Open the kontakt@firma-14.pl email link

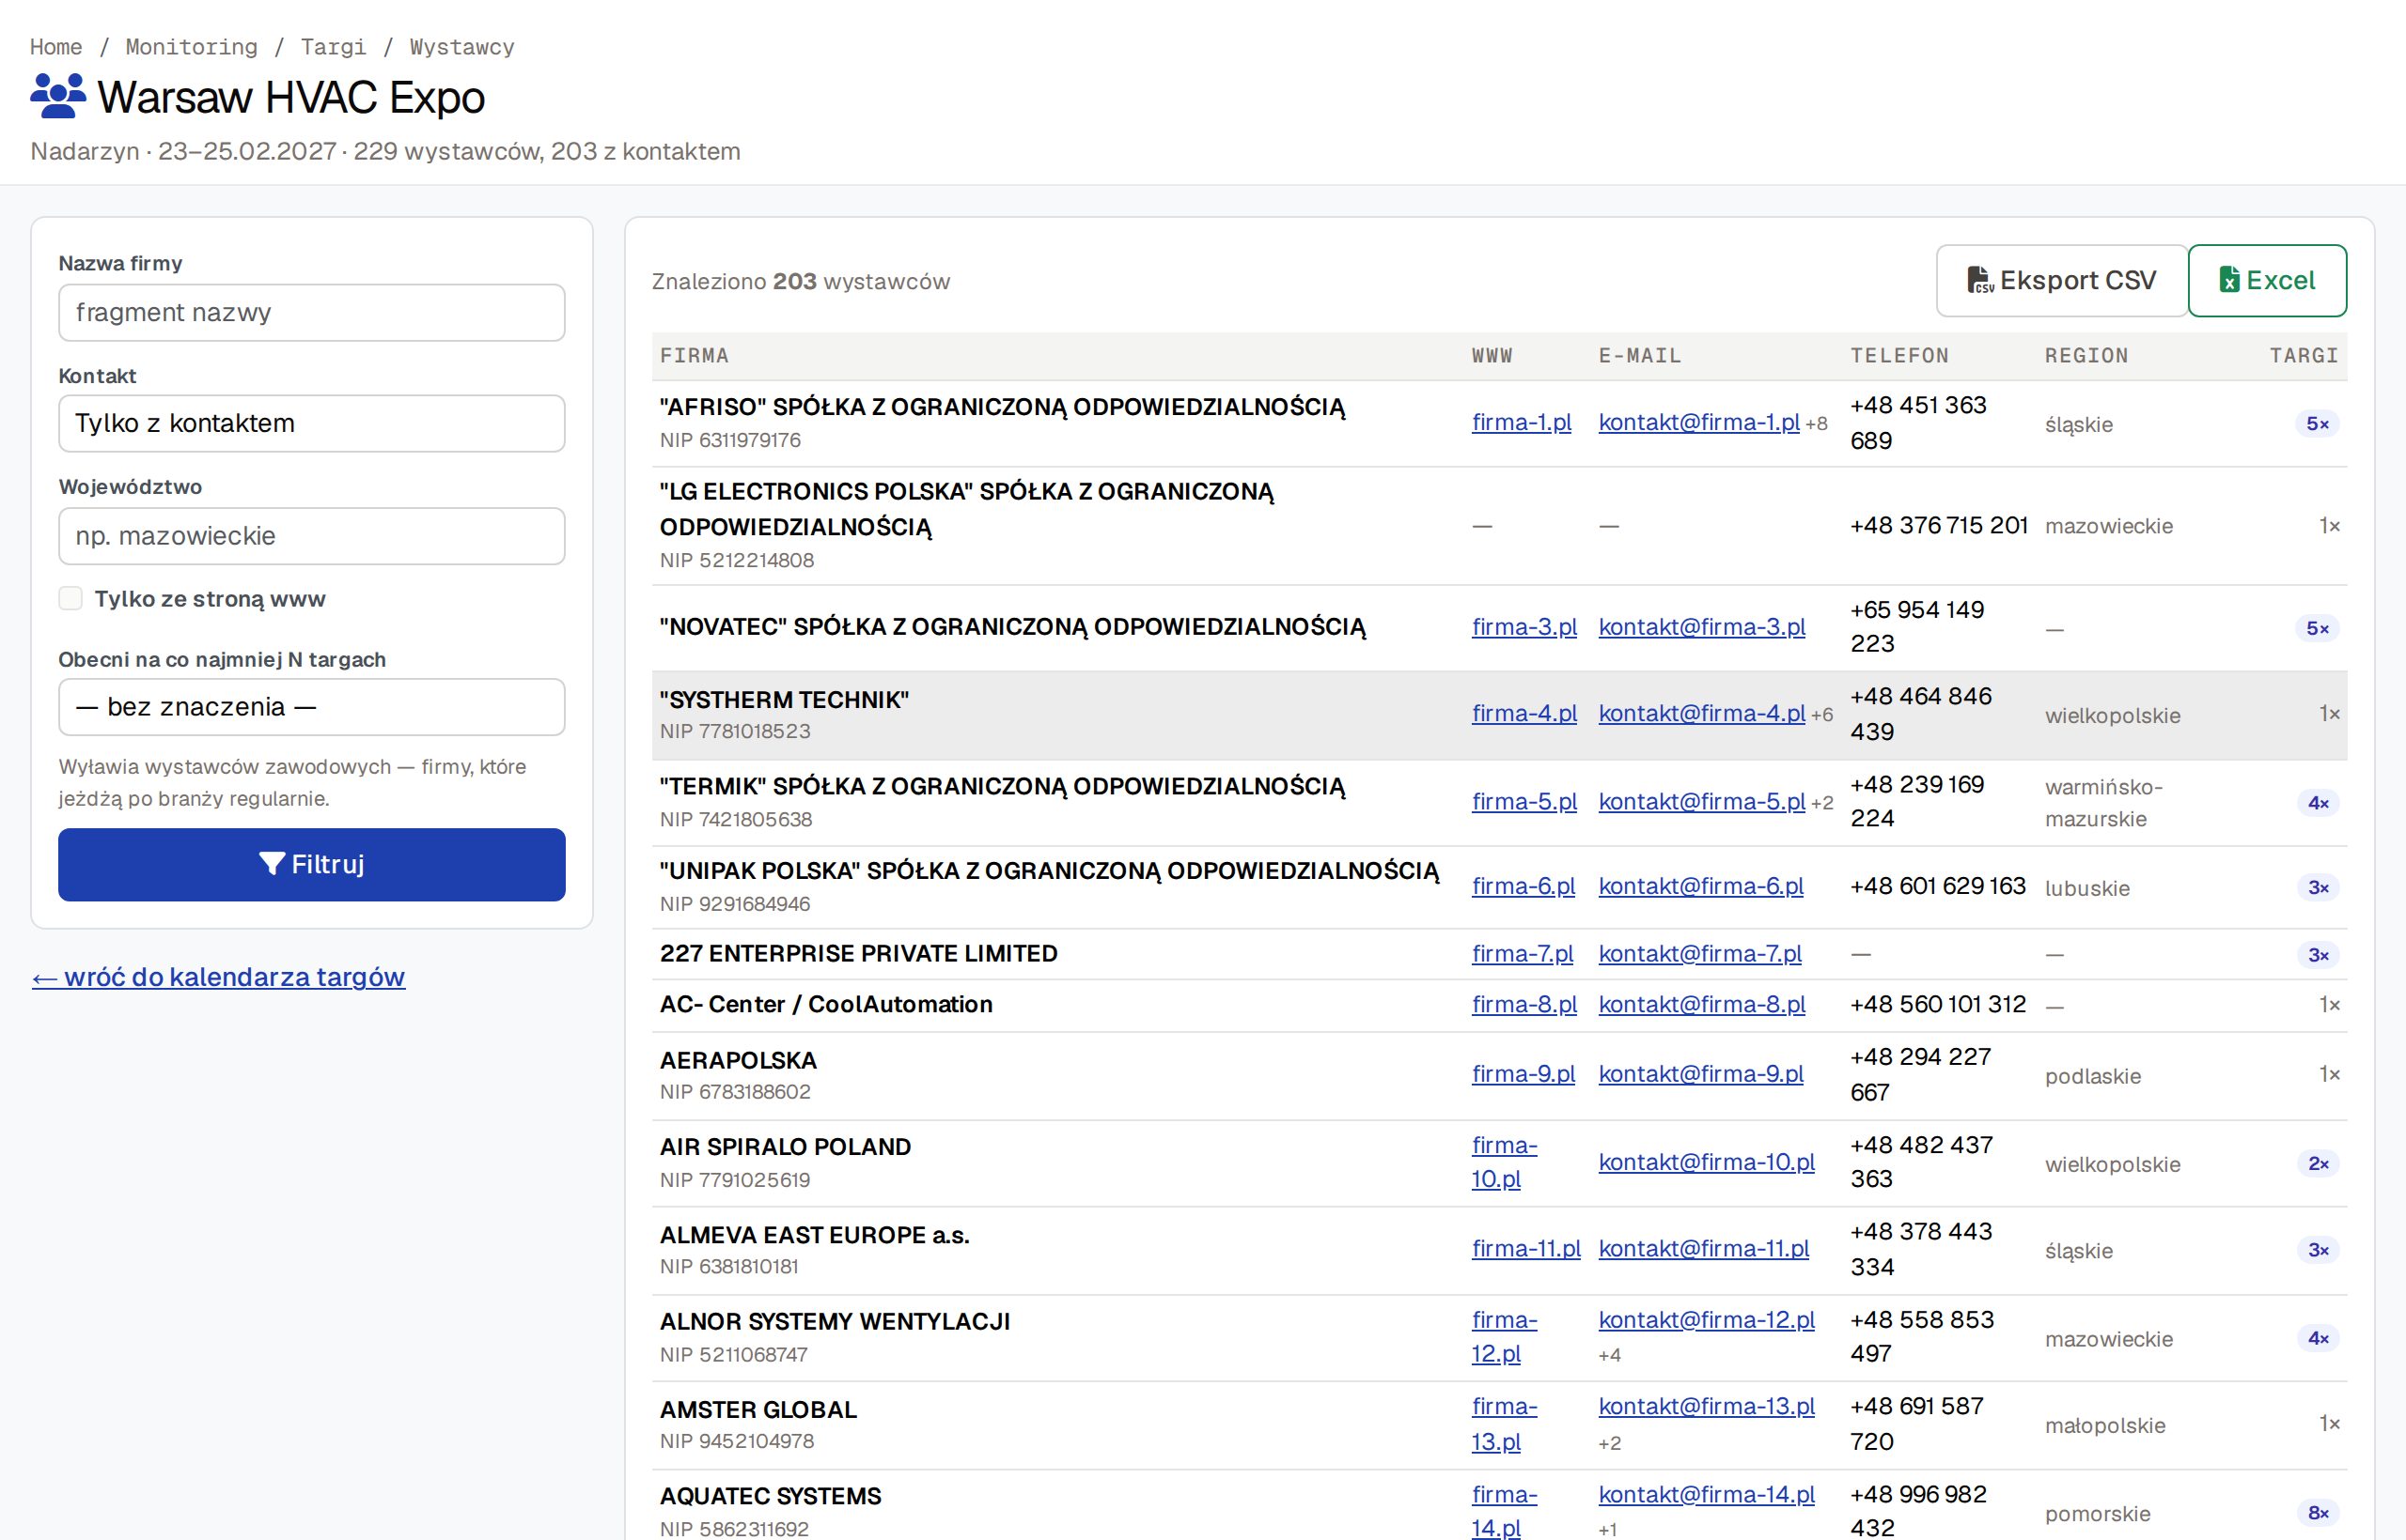(1707, 1494)
